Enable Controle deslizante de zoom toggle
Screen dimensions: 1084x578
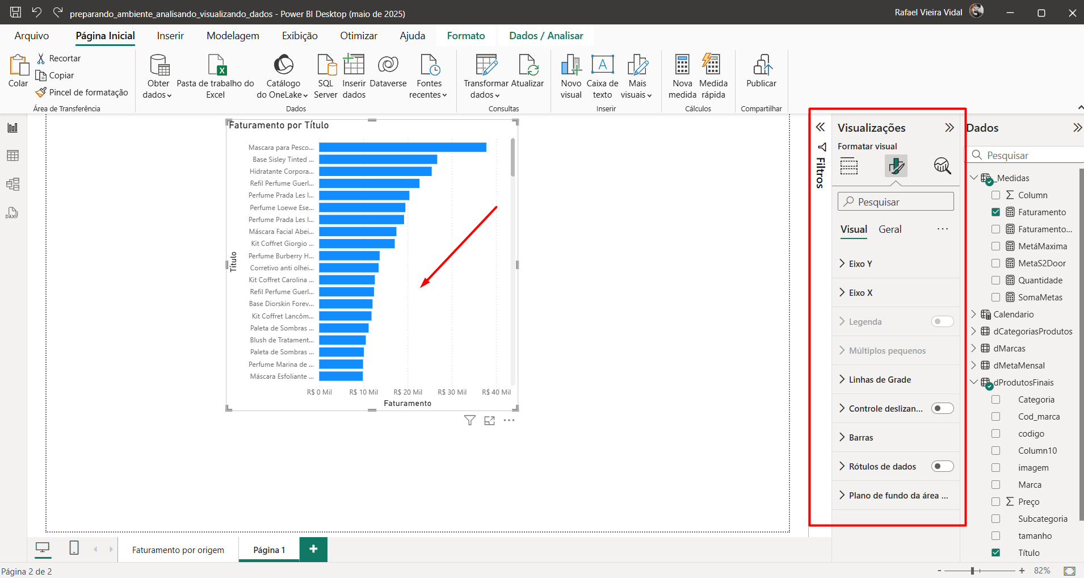coord(942,408)
